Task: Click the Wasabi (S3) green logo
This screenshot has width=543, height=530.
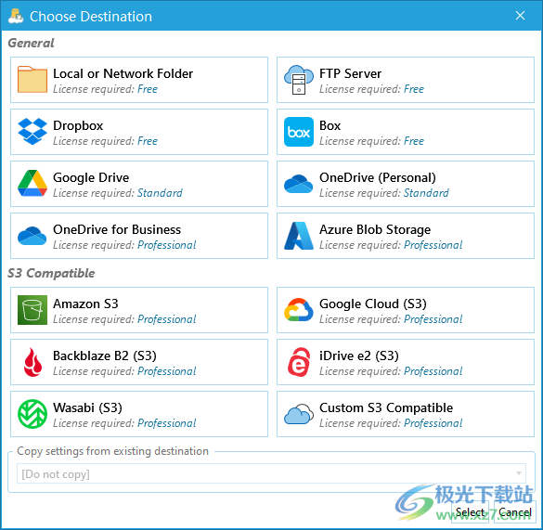Action: (32, 414)
